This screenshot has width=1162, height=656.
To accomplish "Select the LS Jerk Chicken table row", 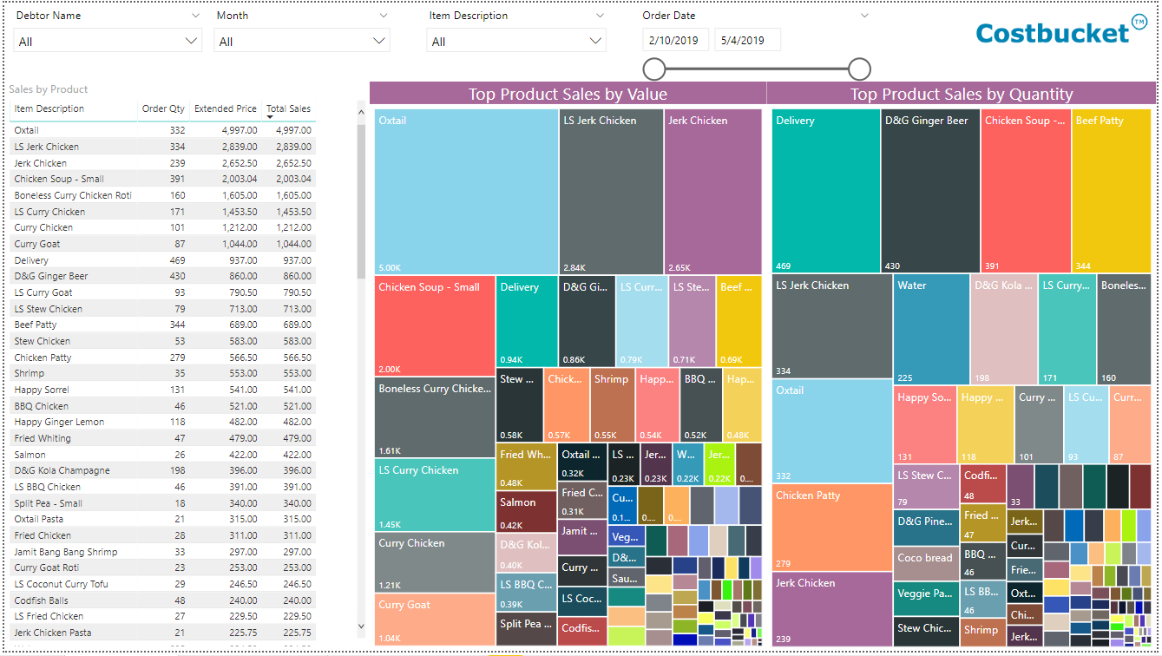I will click(x=163, y=147).
